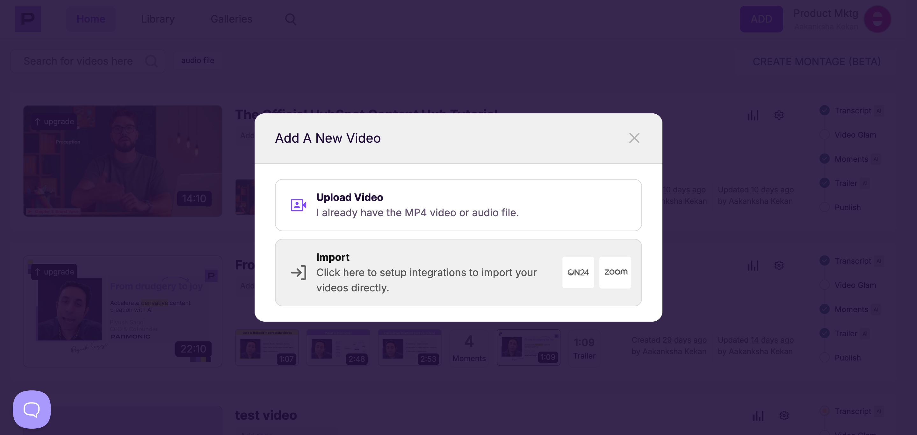This screenshot has height=435, width=917.
Task: Toggle Moments check on second video
Action: (825, 309)
